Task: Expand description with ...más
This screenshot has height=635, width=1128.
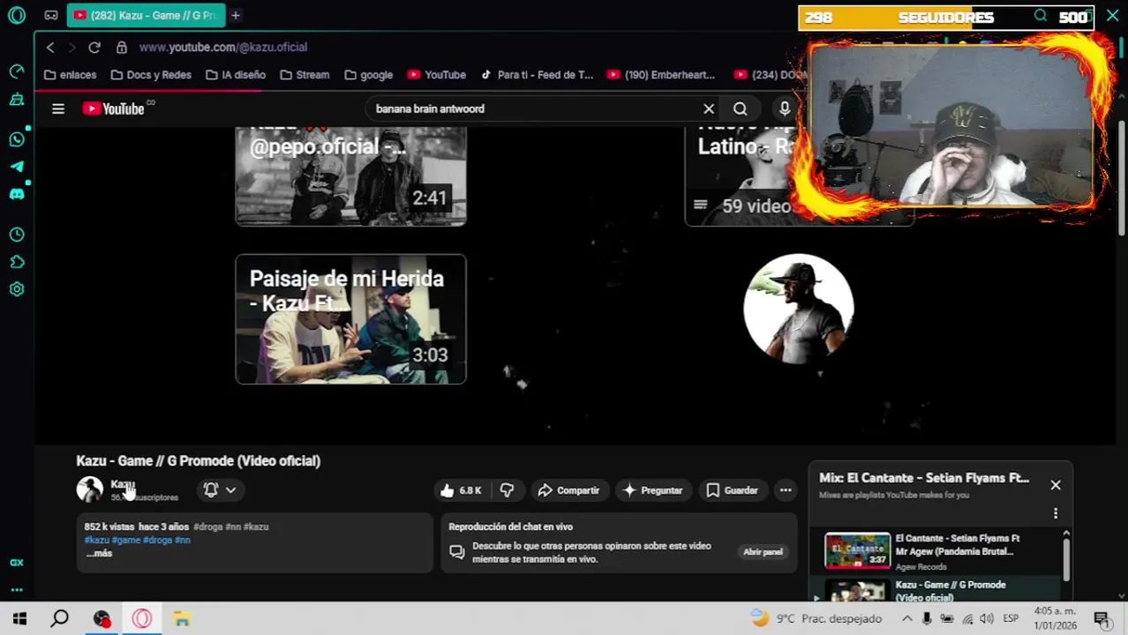Action: (x=99, y=553)
